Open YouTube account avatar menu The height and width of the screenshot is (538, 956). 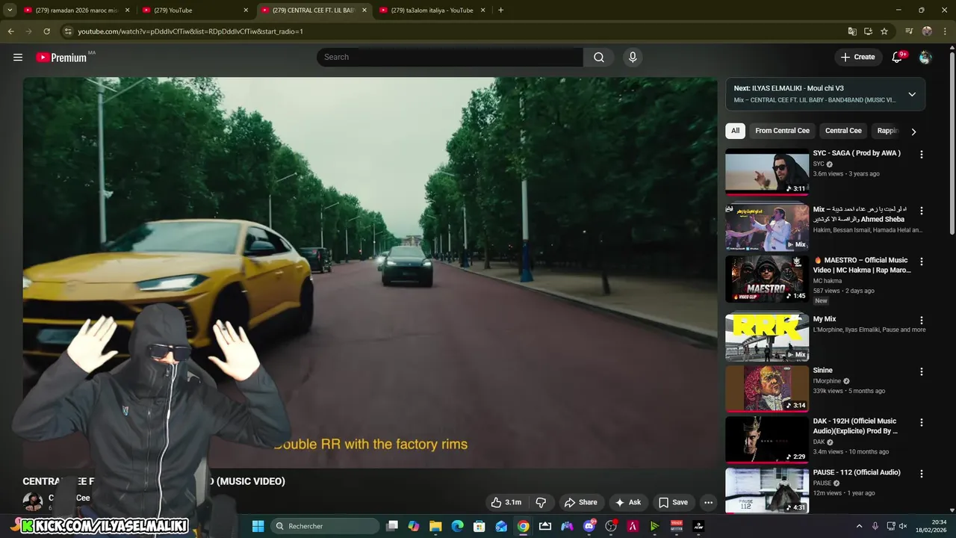point(925,57)
